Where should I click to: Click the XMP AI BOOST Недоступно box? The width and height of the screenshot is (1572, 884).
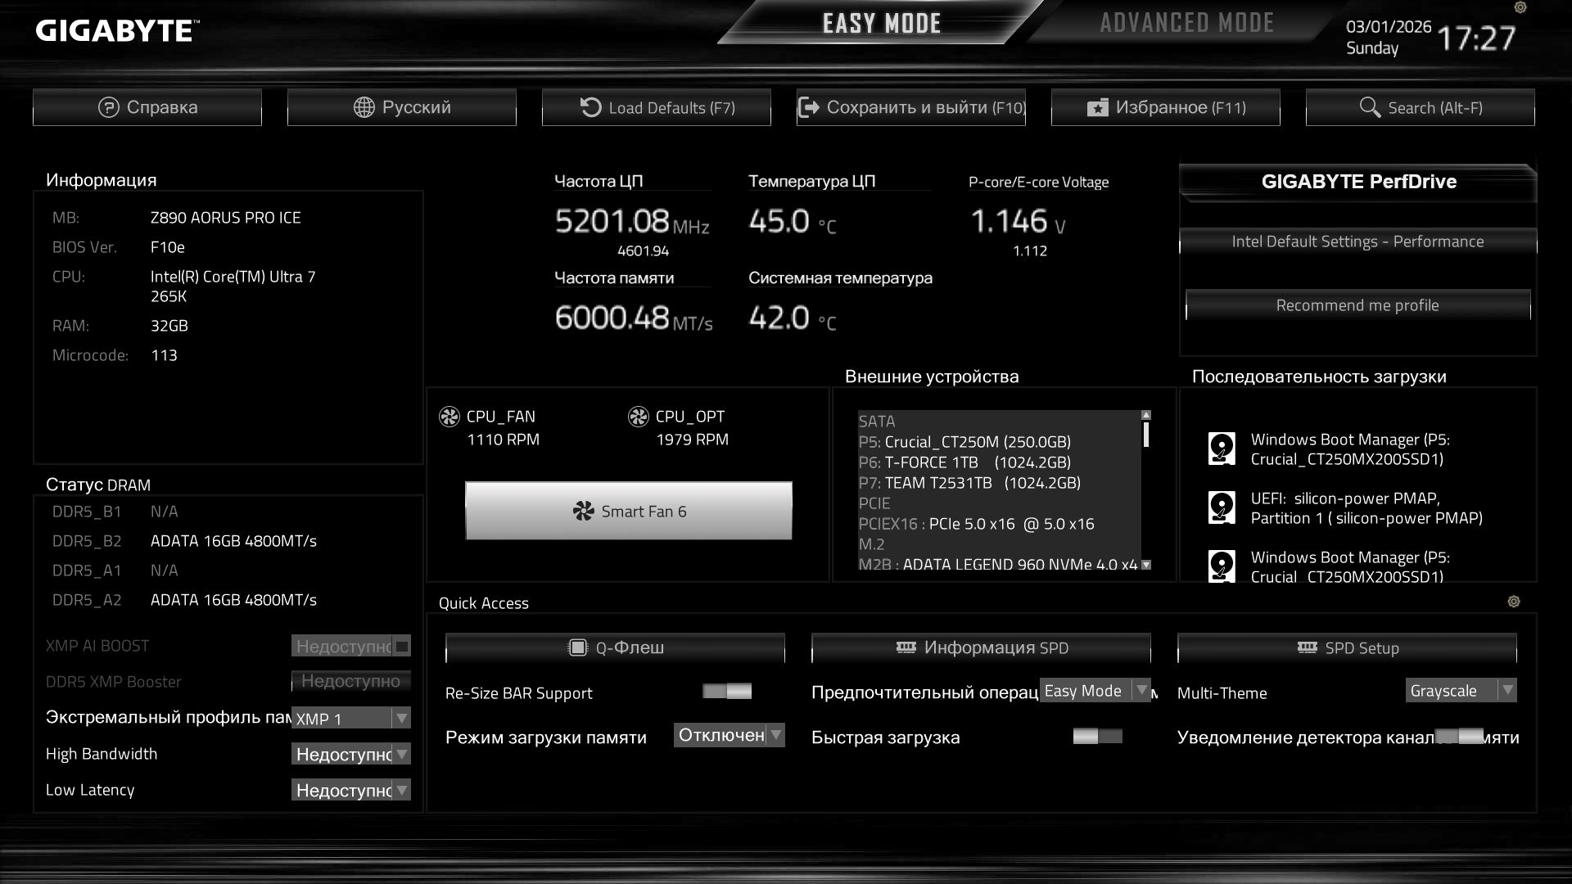tap(351, 646)
